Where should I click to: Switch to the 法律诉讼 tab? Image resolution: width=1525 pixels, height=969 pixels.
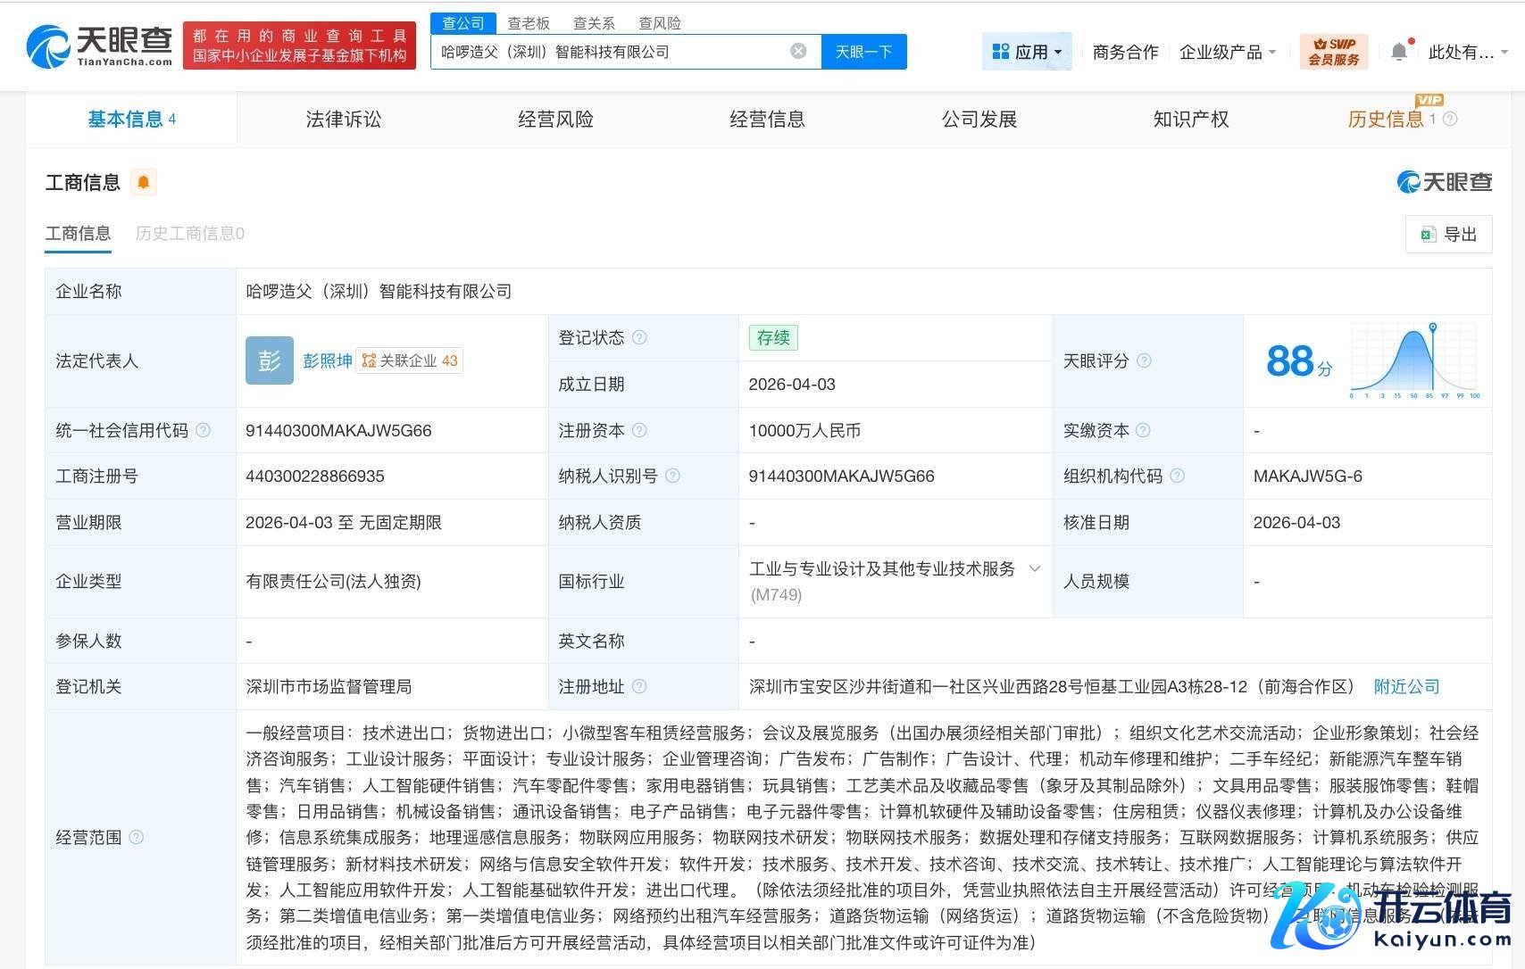pyautogui.click(x=343, y=120)
